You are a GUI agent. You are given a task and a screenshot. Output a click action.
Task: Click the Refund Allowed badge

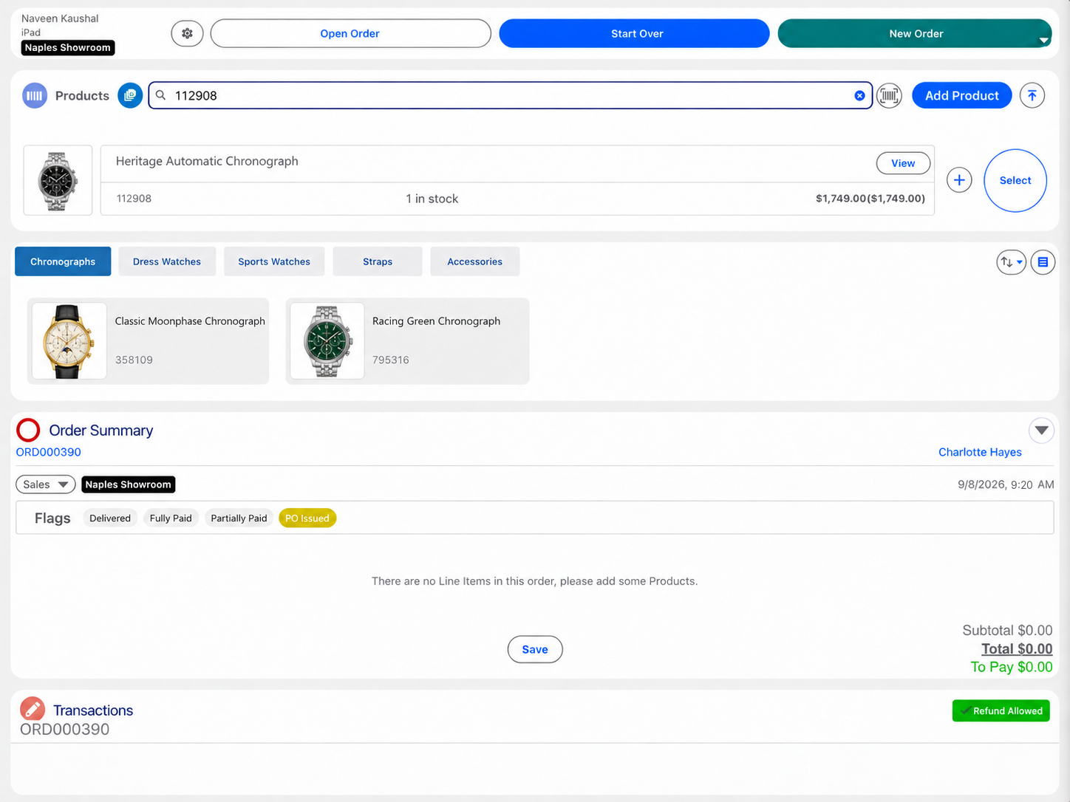pos(1001,710)
